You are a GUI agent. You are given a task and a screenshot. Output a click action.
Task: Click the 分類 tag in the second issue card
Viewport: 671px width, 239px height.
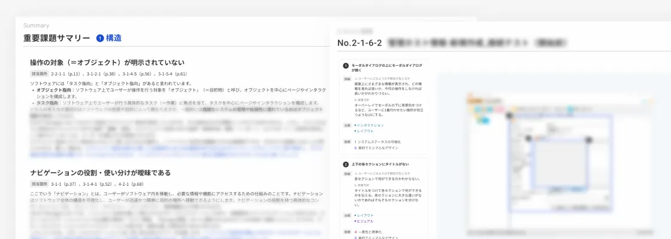click(x=347, y=216)
